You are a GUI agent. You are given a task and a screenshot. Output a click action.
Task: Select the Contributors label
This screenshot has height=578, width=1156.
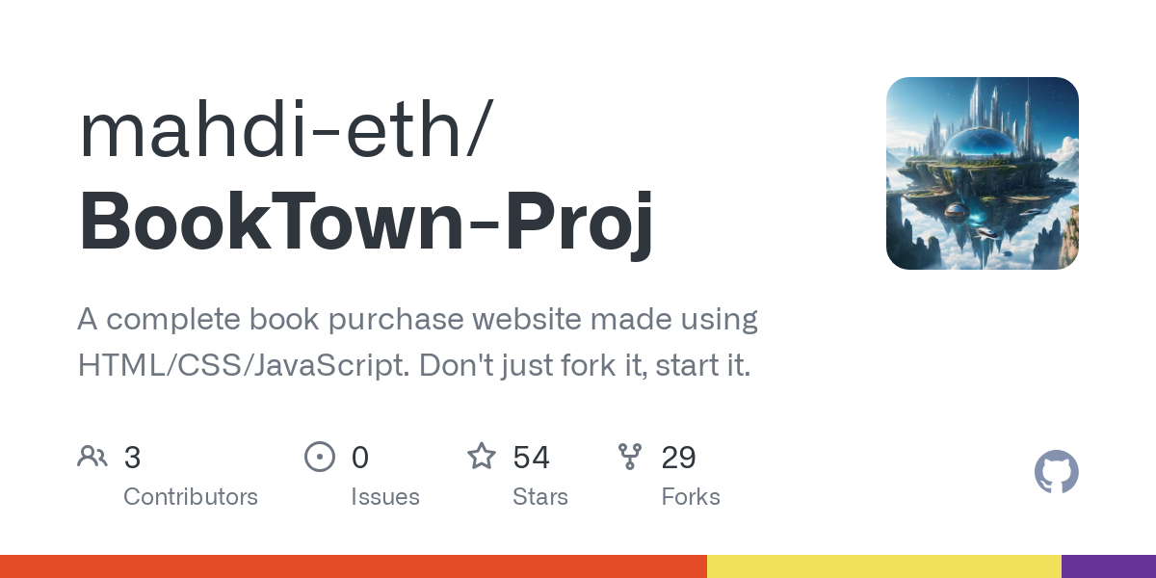coord(191,497)
